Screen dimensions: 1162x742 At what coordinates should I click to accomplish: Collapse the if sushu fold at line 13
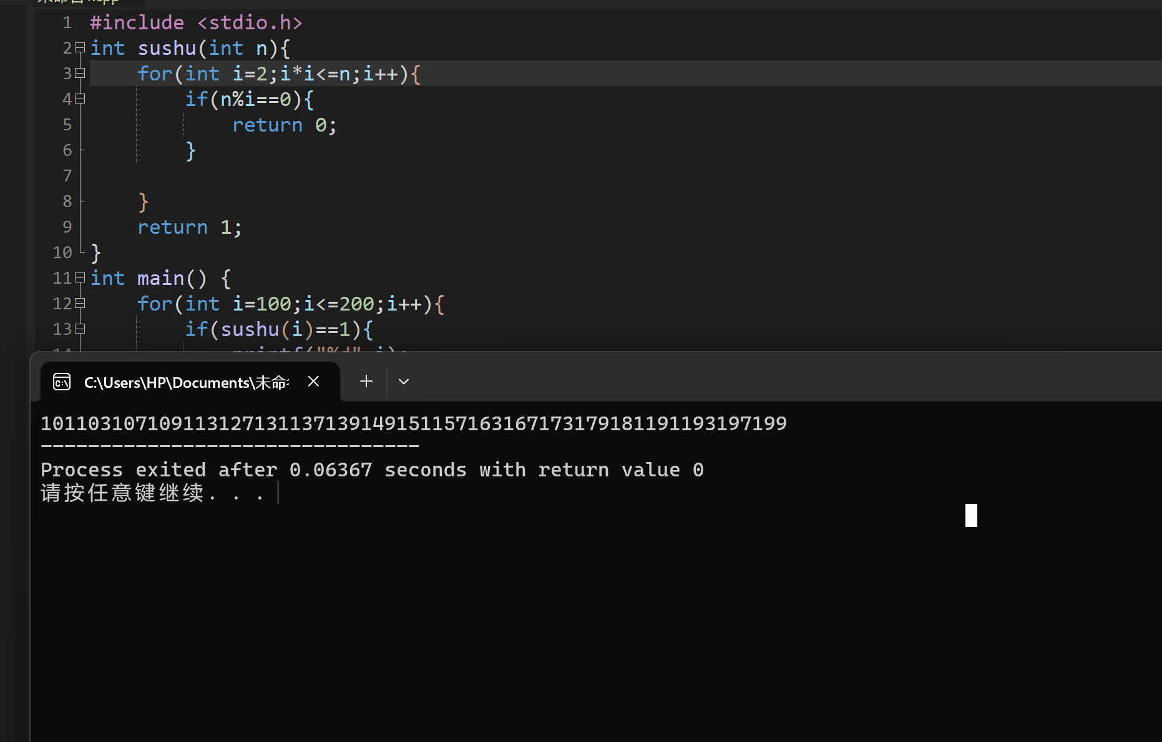click(x=79, y=329)
